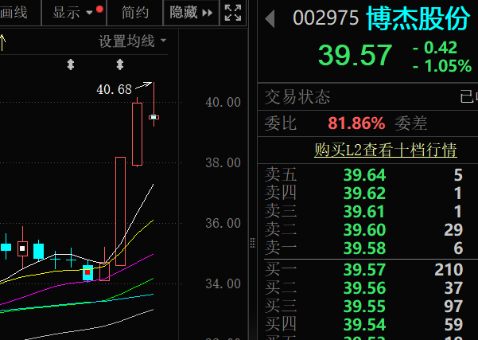This screenshot has height=340, width=478.
Task: Open the 设置均线 moving average dropdown
Action: point(133,41)
